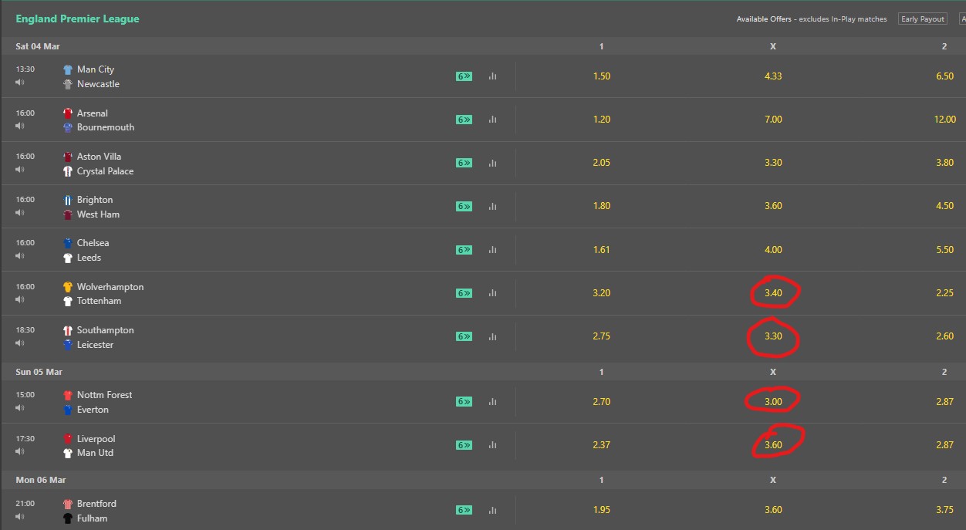Select Man City home win odds 1.50

pyautogui.click(x=602, y=76)
